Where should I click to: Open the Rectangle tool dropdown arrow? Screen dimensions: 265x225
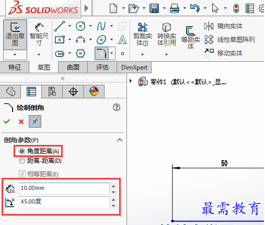click(x=70, y=40)
